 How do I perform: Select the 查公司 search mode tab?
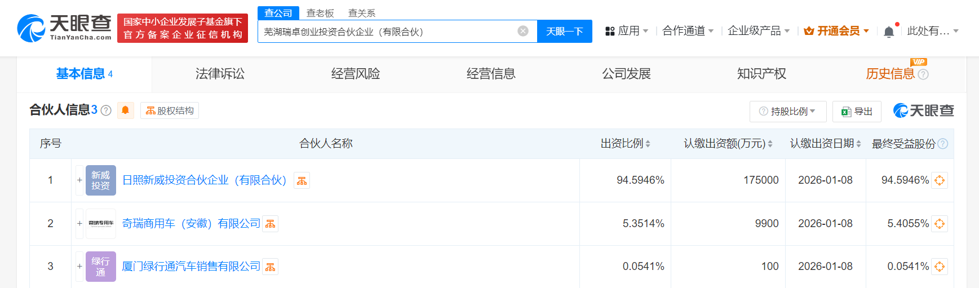278,13
